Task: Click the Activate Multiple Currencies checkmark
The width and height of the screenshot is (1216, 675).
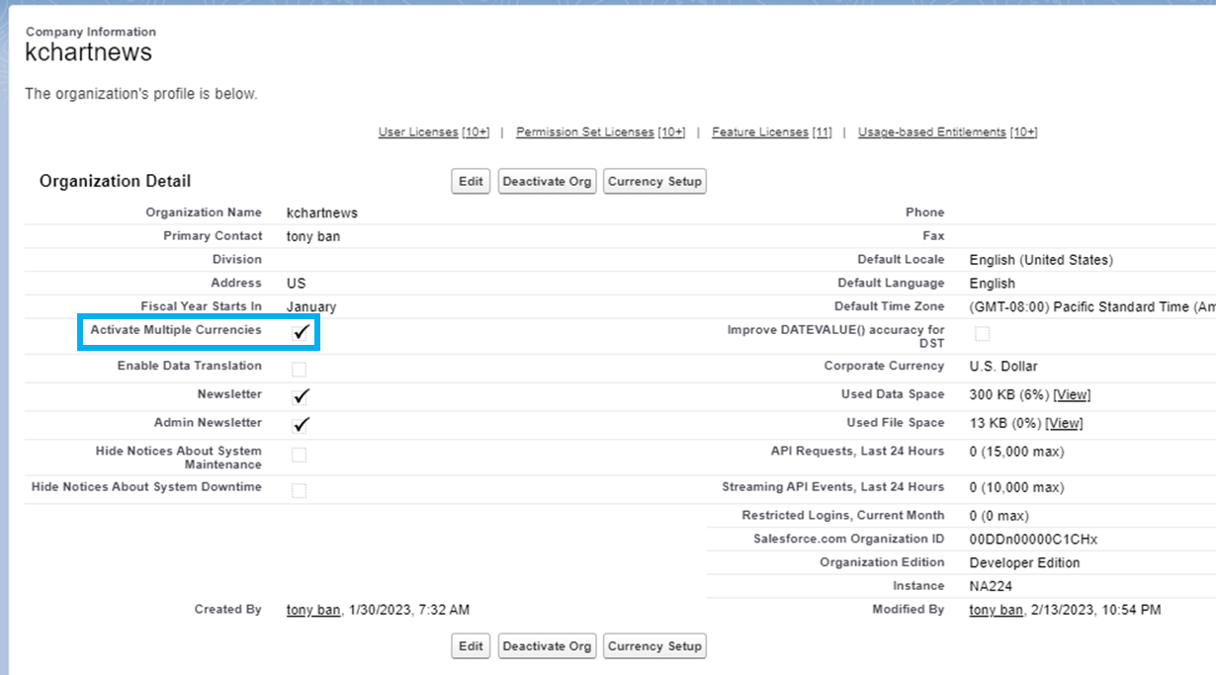Action: click(x=302, y=332)
